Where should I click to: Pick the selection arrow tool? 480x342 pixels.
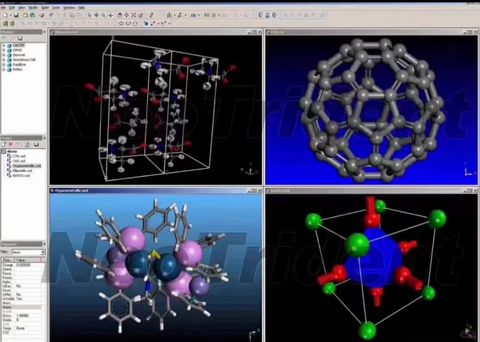[x=90, y=15]
